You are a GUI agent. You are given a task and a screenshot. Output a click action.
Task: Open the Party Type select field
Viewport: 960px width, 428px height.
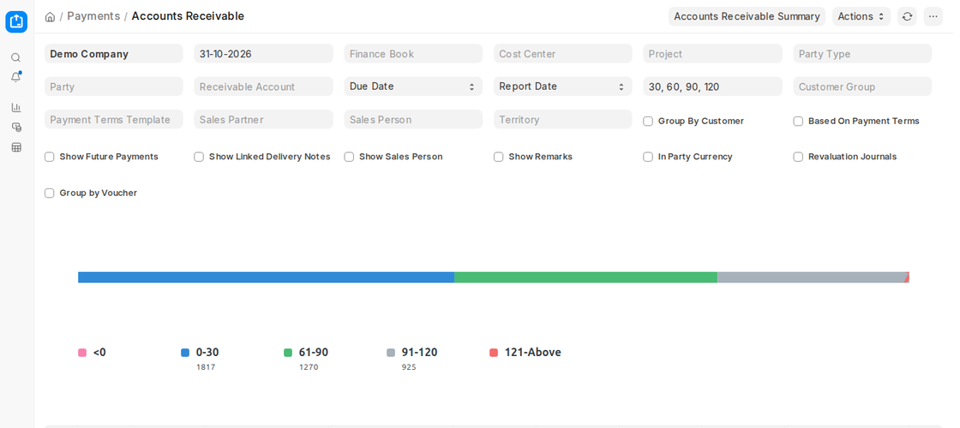862,53
